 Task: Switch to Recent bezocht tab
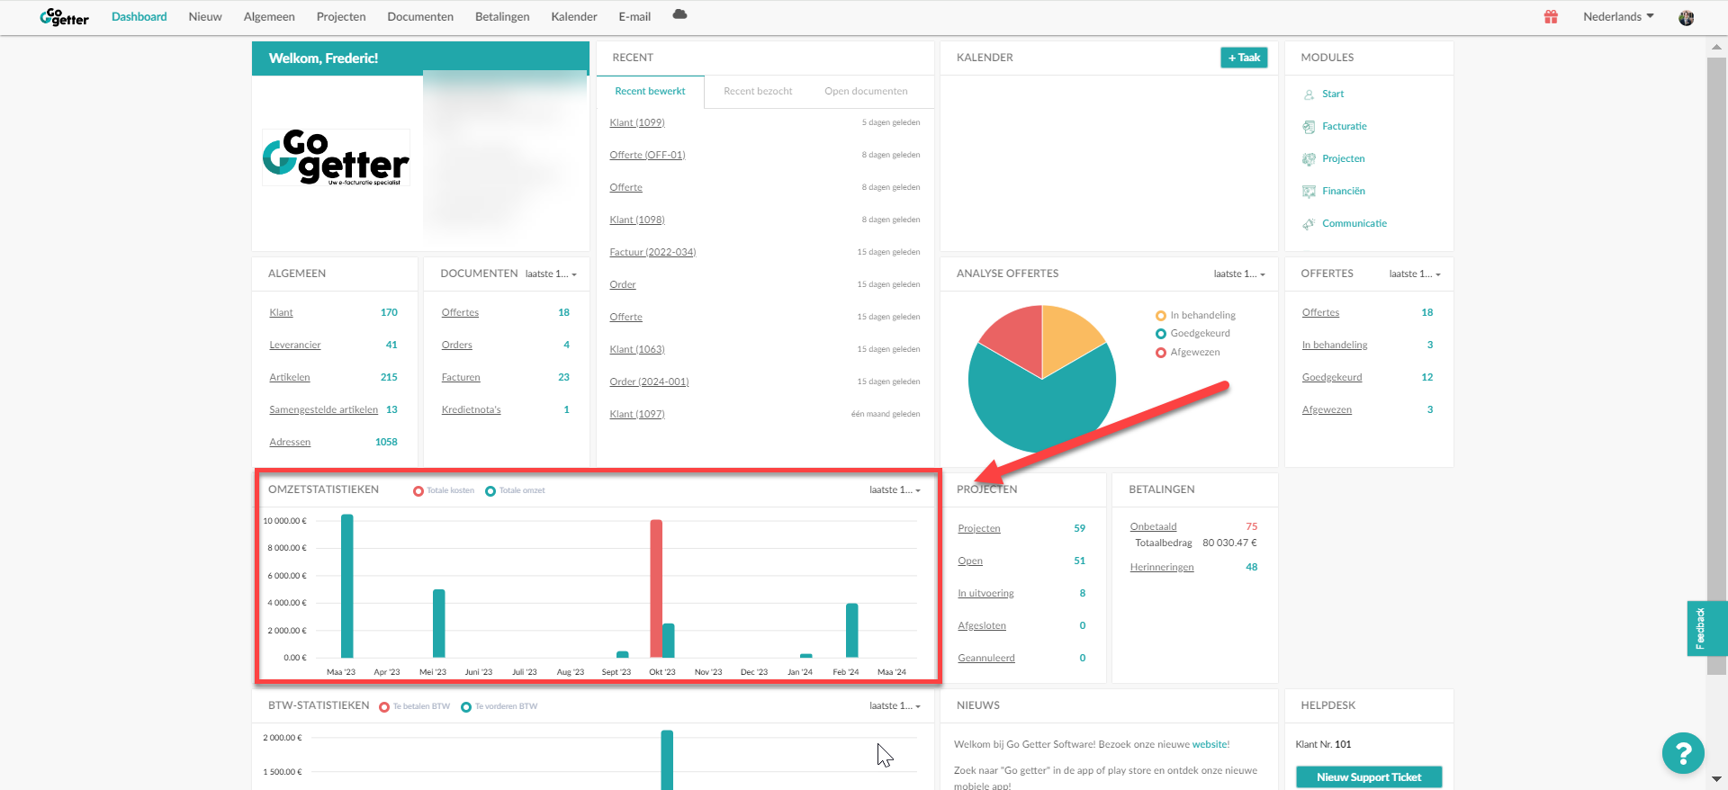[758, 91]
